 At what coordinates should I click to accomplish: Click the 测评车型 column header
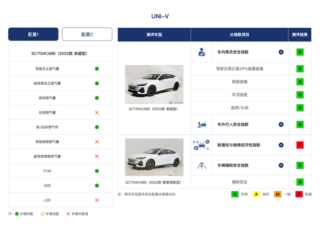click(154, 34)
